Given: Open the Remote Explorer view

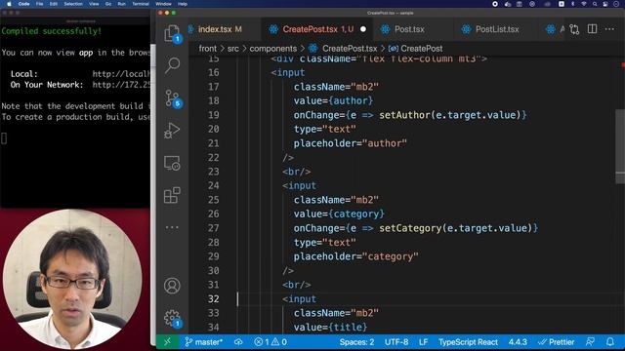Looking at the screenshot, I should coord(172,163).
